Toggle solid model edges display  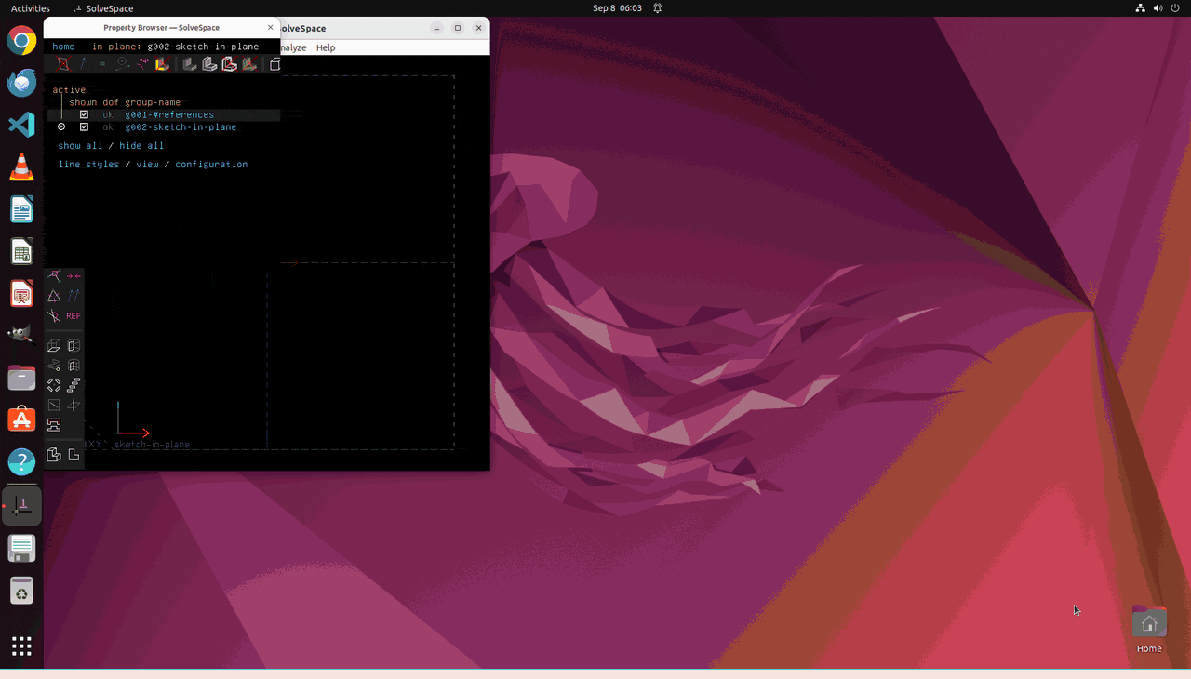coord(209,64)
